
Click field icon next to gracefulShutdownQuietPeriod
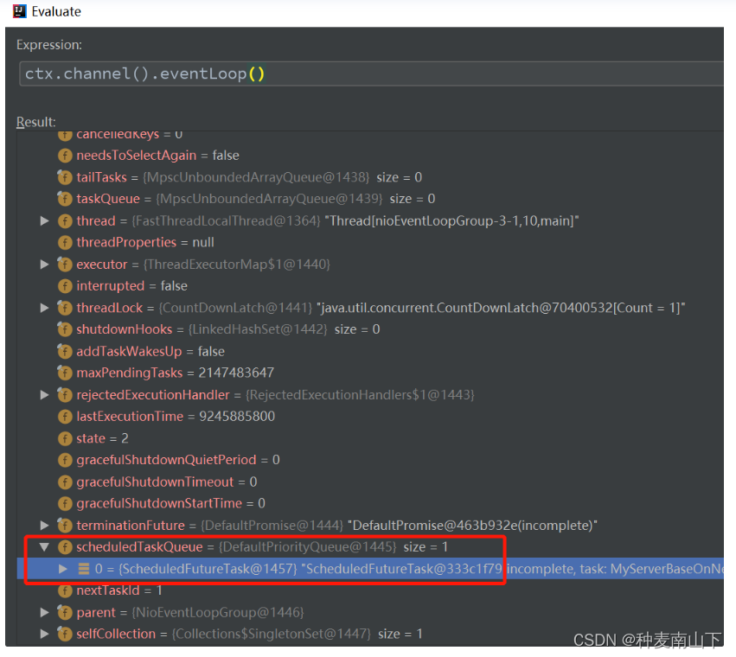65,460
